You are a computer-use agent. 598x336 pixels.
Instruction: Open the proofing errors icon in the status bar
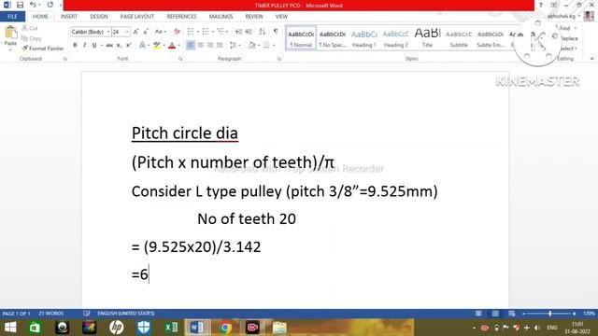(87, 314)
